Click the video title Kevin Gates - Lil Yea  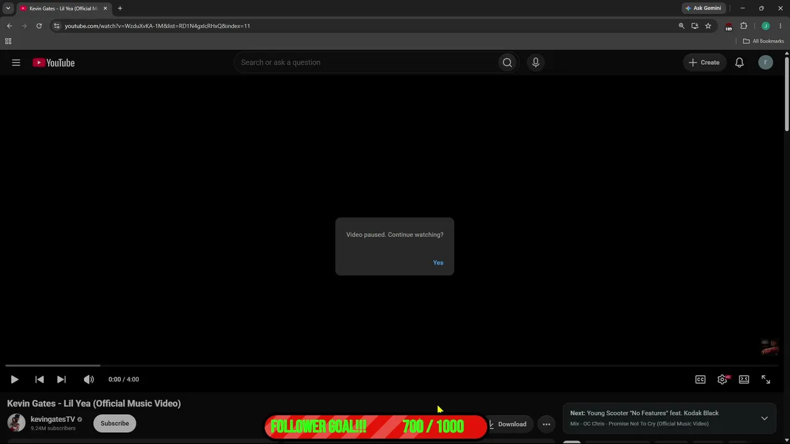(94, 403)
